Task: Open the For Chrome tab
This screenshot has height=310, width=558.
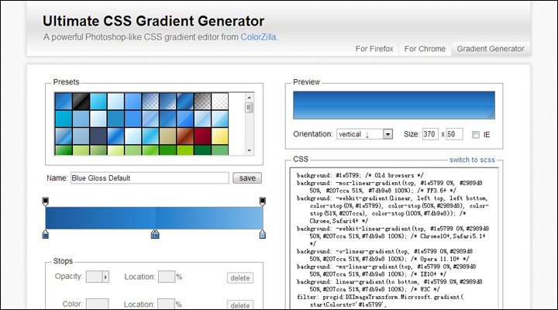Action: (x=425, y=49)
